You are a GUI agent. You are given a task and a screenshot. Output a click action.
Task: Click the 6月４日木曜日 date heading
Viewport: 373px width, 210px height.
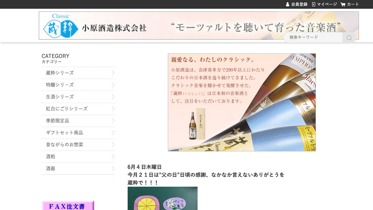point(145,167)
